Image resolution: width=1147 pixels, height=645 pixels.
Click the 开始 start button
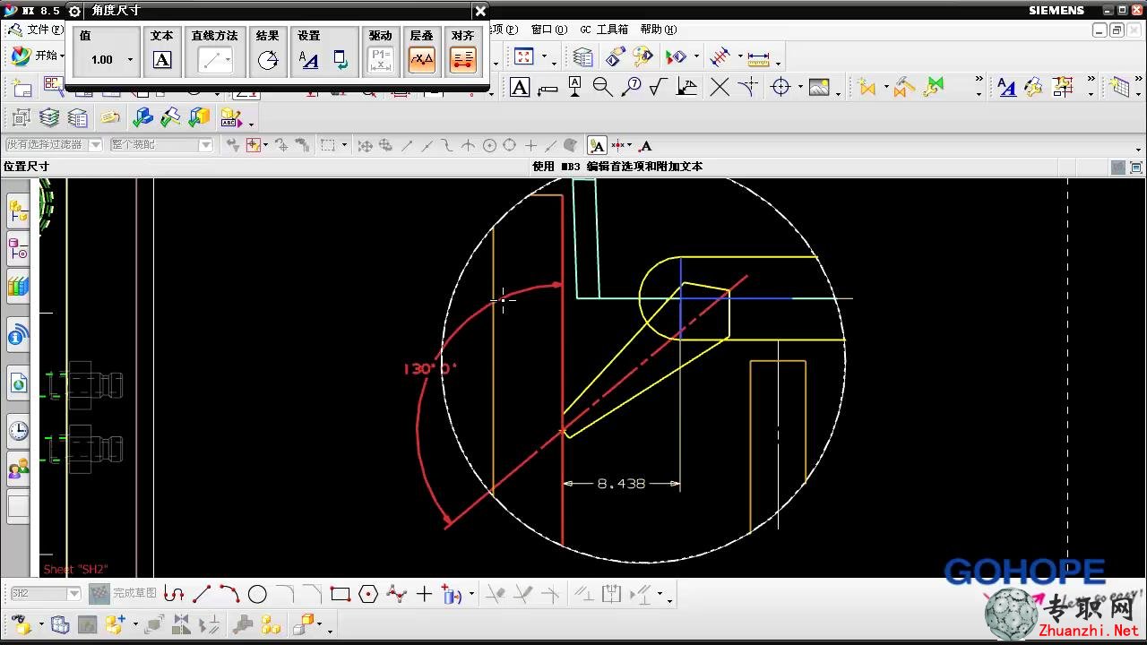37,56
